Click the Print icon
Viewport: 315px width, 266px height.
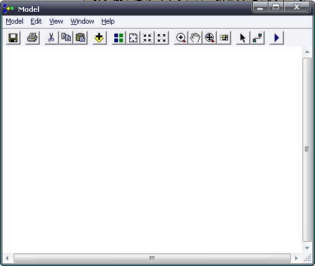click(32, 38)
